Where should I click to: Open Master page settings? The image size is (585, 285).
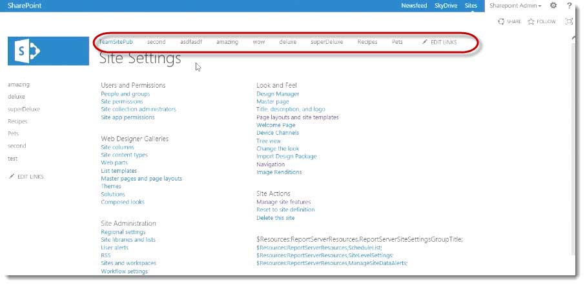(x=272, y=101)
